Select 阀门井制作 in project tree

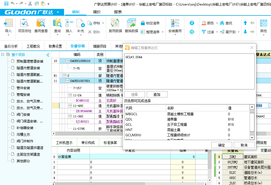25,141
